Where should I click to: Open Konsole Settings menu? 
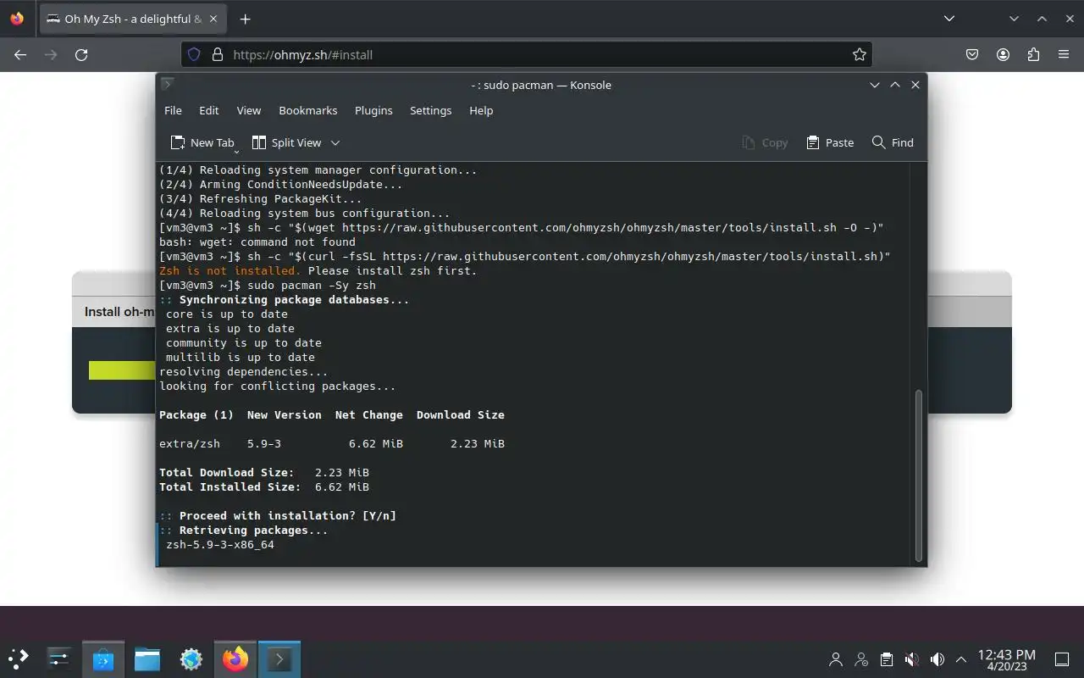[x=430, y=110]
